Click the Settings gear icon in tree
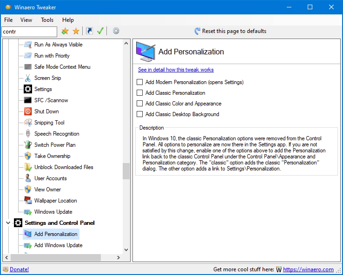 click(28, 89)
